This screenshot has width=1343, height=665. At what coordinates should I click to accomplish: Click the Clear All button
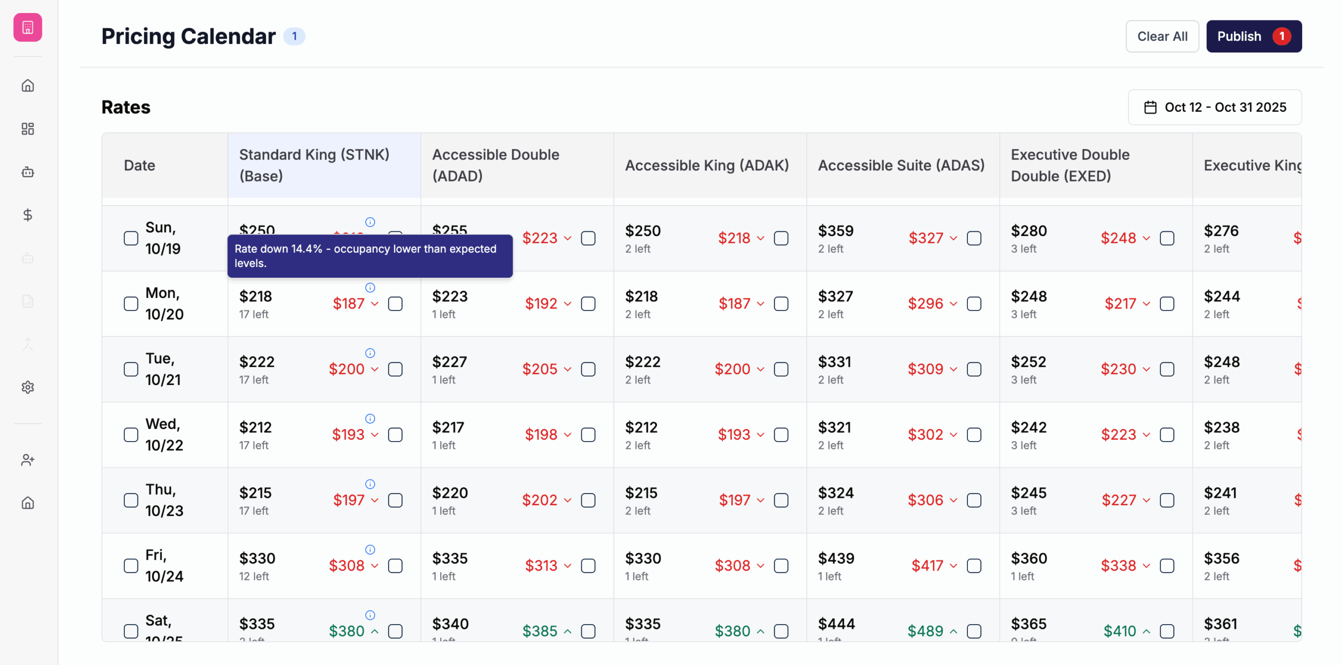[x=1162, y=36]
